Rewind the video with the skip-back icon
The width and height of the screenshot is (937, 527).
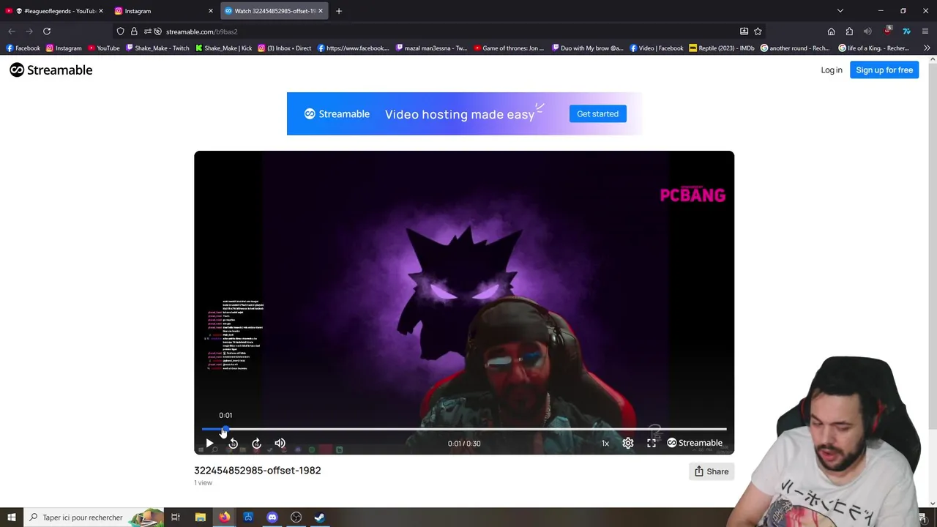pyautogui.click(x=233, y=443)
